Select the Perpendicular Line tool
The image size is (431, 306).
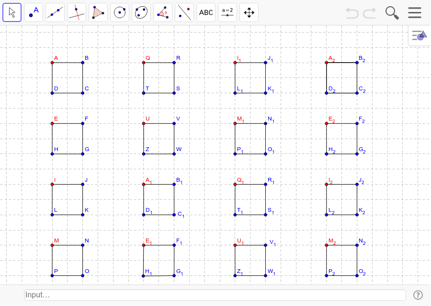tap(76, 12)
